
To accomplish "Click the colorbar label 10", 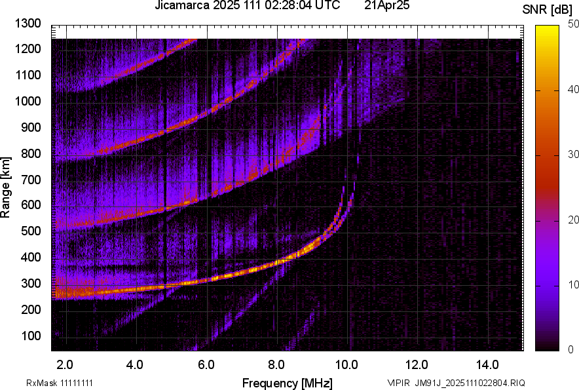I will pos(574,284).
